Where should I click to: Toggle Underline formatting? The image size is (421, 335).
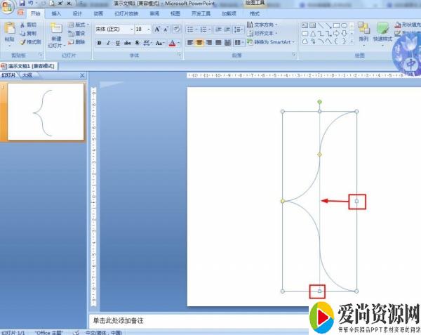pyautogui.click(x=118, y=43)
